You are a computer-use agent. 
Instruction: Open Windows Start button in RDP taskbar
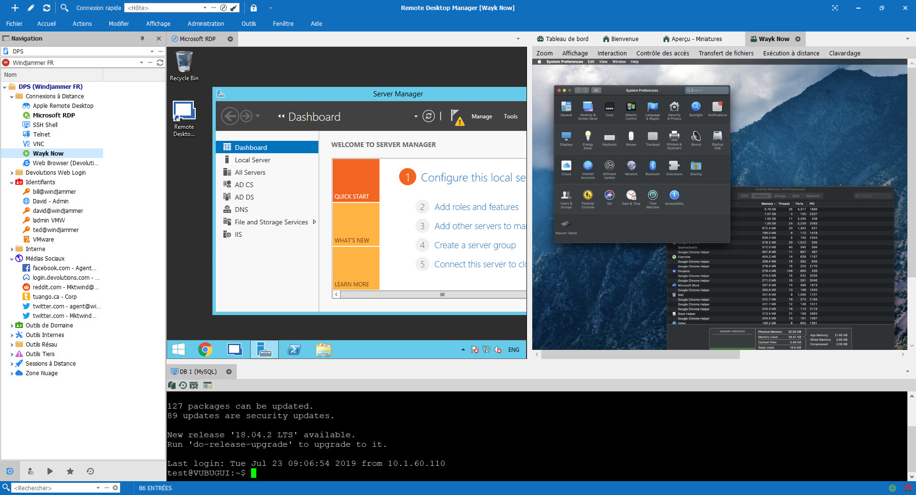point(179,349)
